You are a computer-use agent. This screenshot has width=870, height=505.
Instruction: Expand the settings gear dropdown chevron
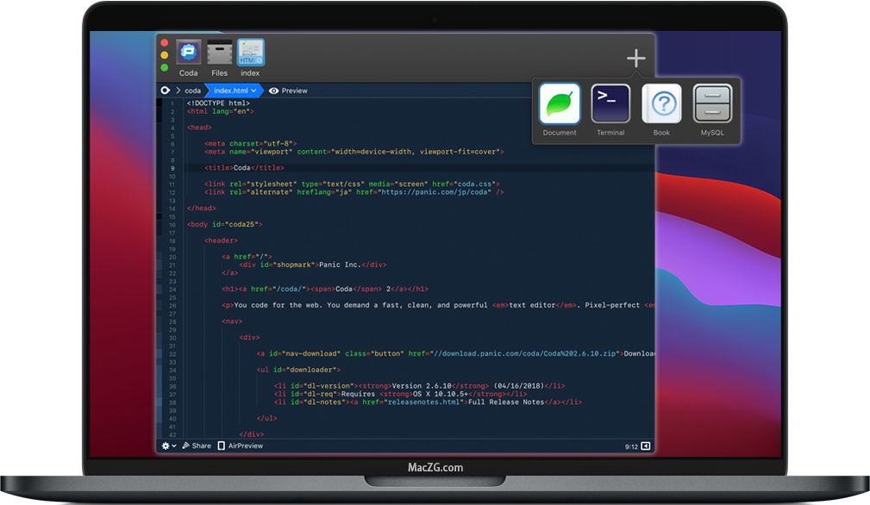pyautogui.click(x=172, y=446)
